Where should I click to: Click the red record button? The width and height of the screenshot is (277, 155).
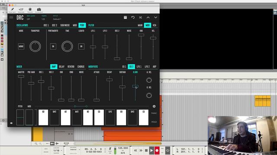(157, 151)
